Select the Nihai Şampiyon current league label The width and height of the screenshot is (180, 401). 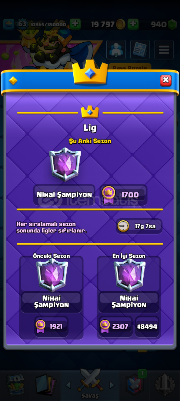tap(64, 195)
